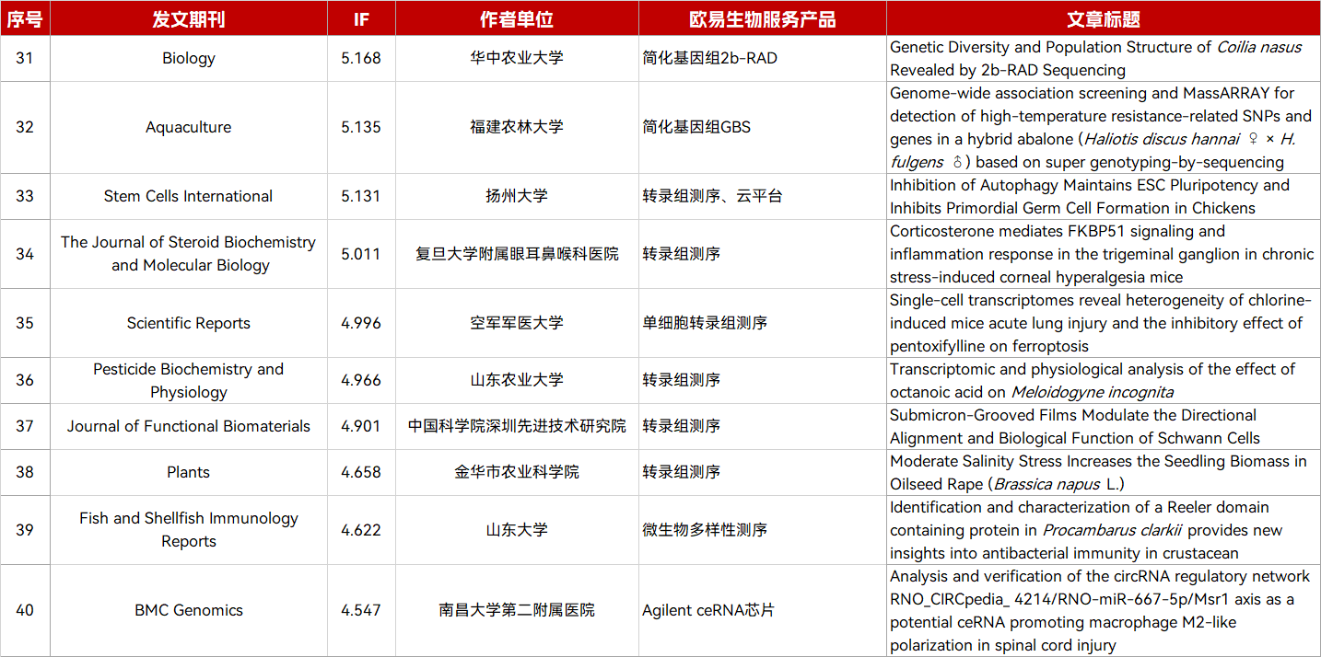This screenshot has width=1321, height=657.
Task: Select the Procambarus clarkii Reeler domain title
Action: coord(1104,530)
